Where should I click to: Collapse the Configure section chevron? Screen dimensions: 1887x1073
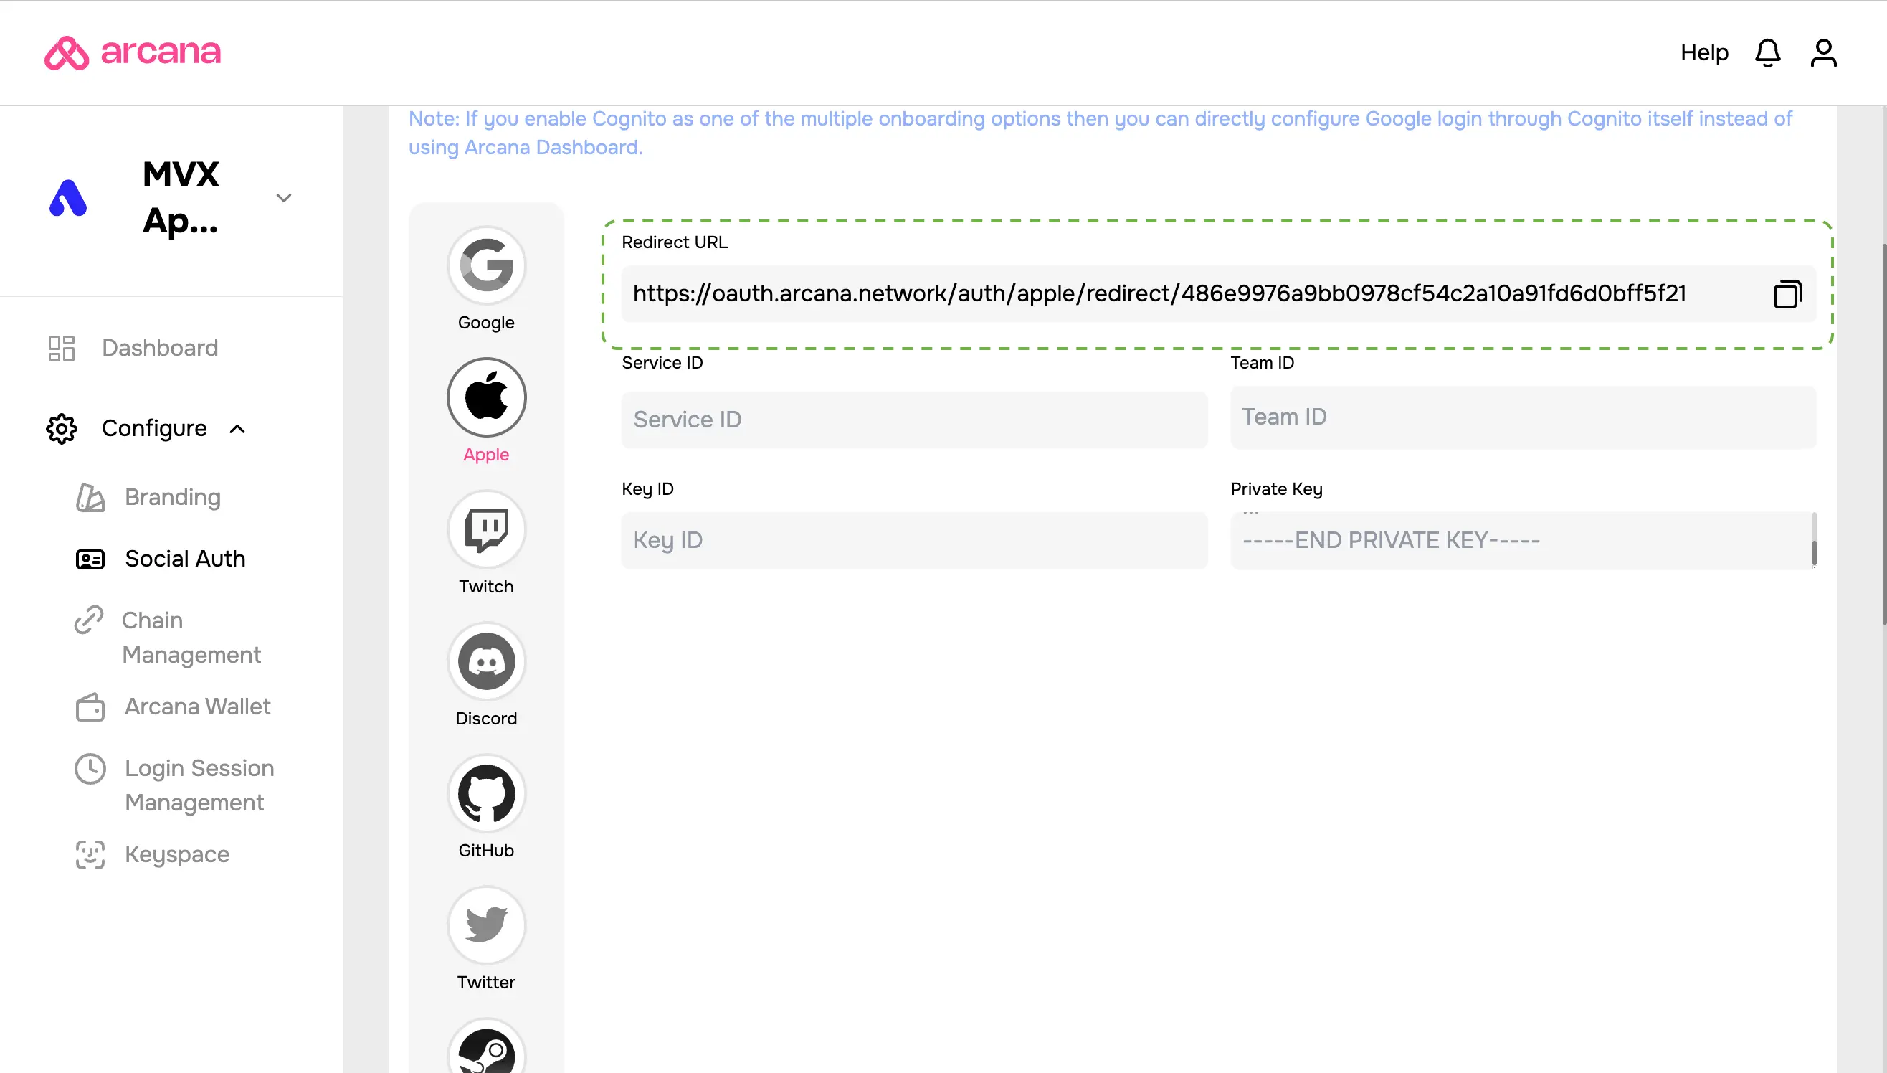coord(237,429)
